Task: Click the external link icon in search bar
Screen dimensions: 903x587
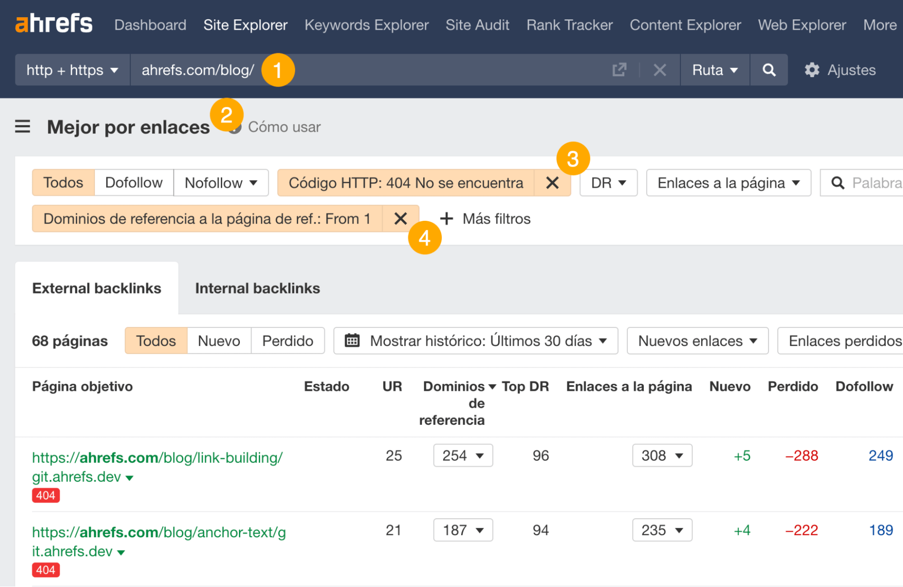Action: [619, 70]
